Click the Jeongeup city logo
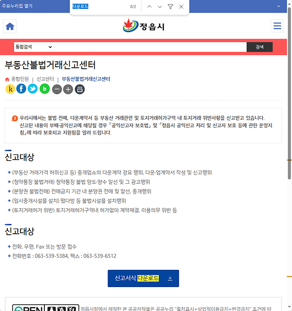292x311 pixels. [144, 26]
